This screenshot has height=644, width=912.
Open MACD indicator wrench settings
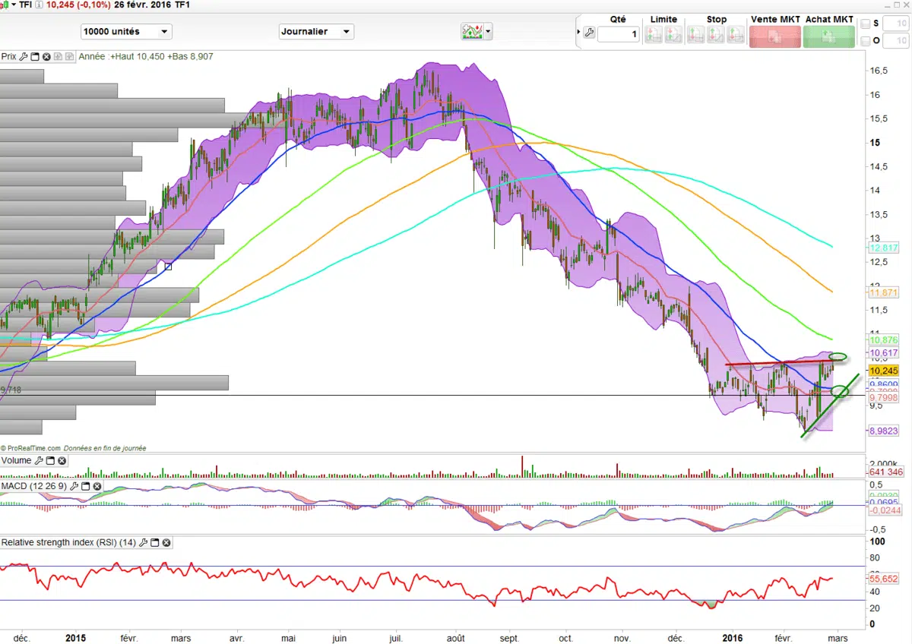coord(74,486)
